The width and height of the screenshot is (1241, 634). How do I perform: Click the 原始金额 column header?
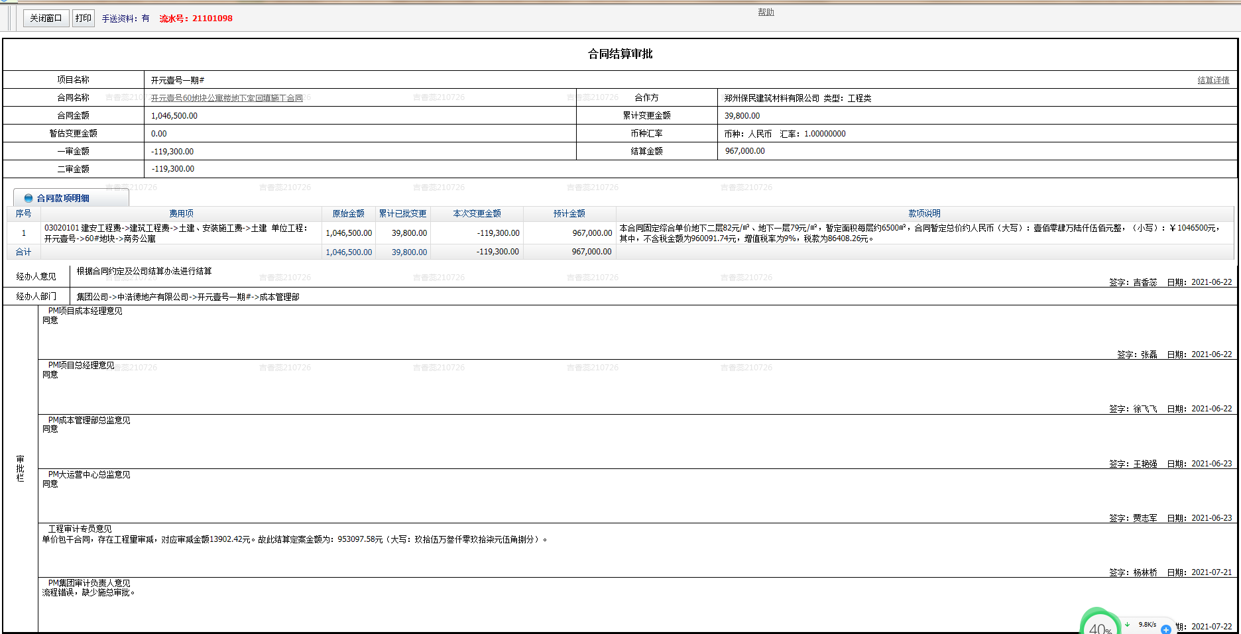(348, 213)
